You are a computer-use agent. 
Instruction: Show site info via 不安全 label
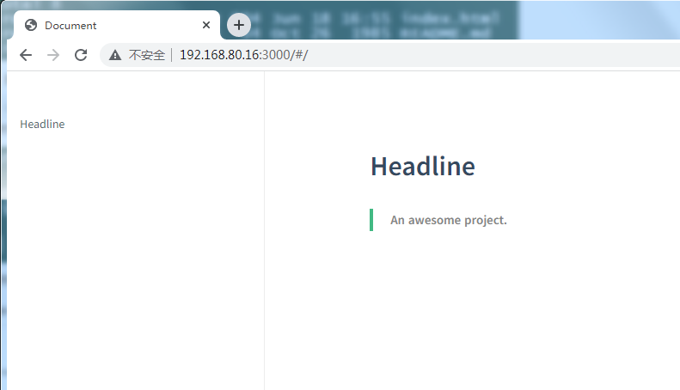146,55
